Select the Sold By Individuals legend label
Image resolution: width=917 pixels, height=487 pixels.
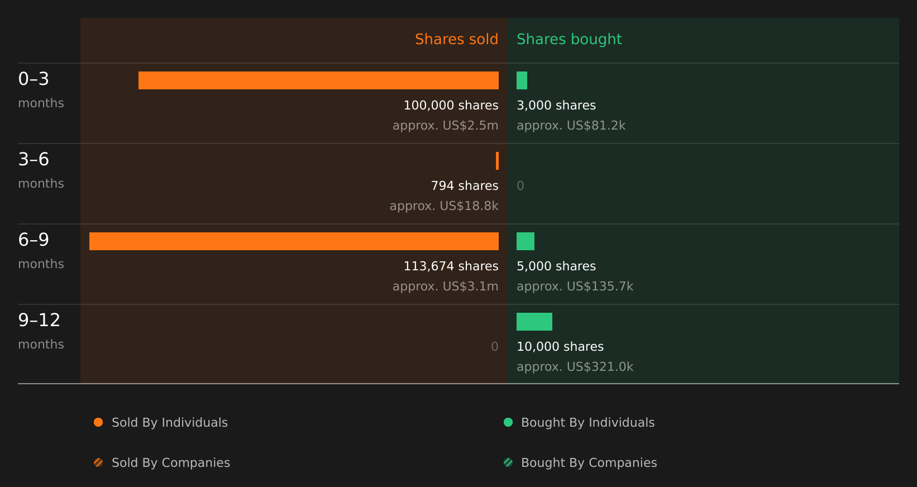170,423
